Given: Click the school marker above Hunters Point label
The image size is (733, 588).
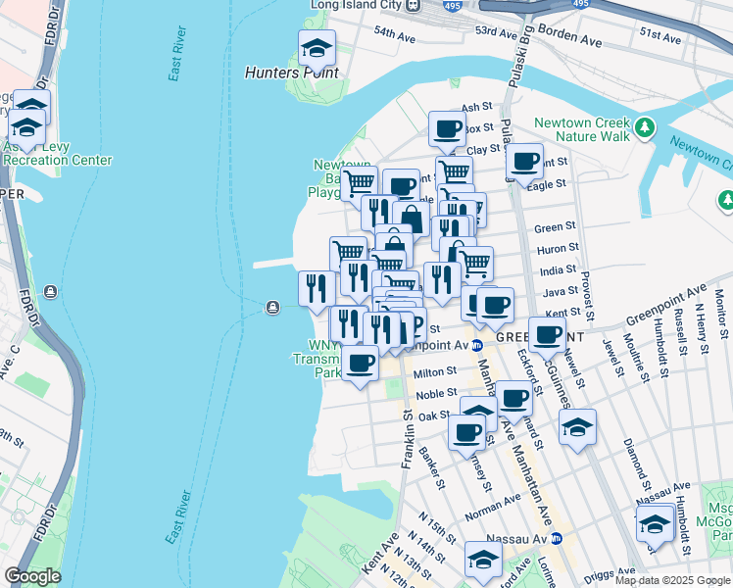Looking at the screenshot, I should [317, 47].
